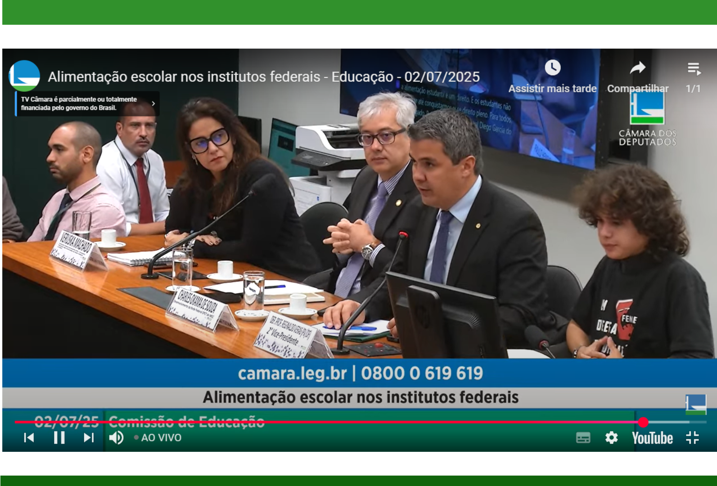Open the video settings gear
717x486 pixels.
point(611,437)
